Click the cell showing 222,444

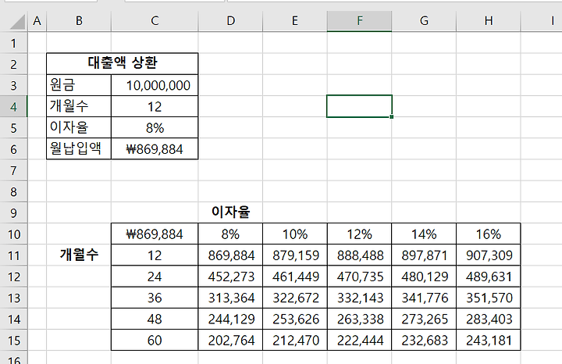(x=360, y=340)
